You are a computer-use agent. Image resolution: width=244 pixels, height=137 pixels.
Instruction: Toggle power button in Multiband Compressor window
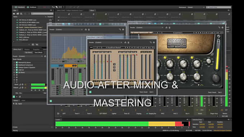[51, 101]
